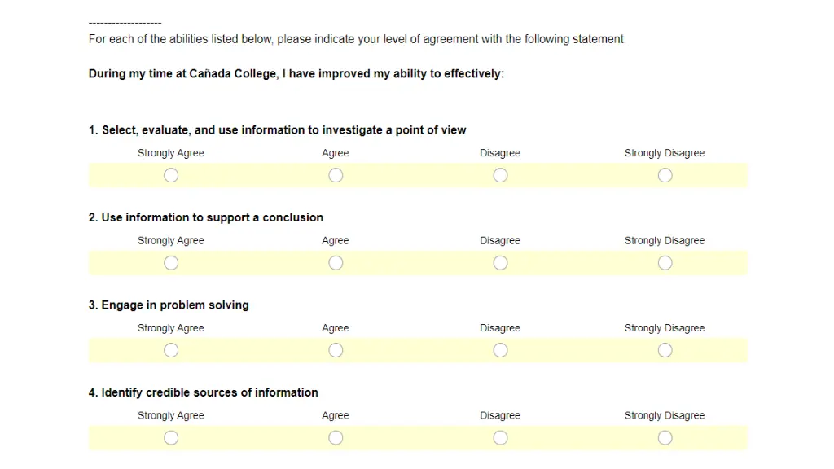The height and width of the screenshot is (469, 834).
Task: Click the question 1 heading text
Action: (277, 130)
